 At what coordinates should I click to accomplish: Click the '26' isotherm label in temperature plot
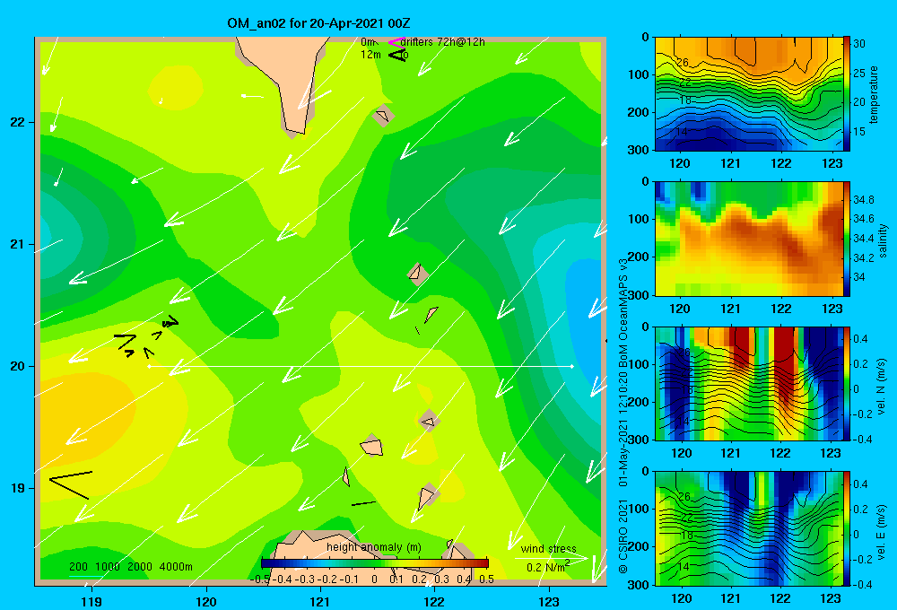[682, 63]
